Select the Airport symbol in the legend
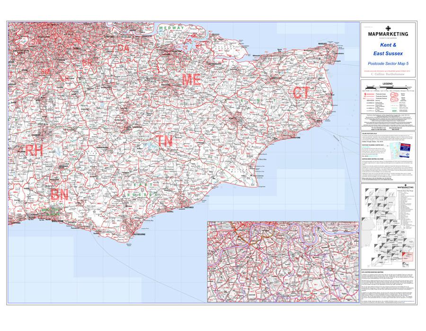426x331 pixels. 394,111
